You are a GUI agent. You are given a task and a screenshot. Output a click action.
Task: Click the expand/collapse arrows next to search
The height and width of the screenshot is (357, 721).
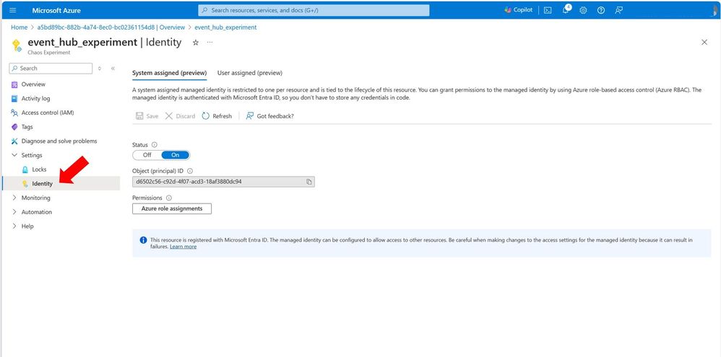pos(99,69)
